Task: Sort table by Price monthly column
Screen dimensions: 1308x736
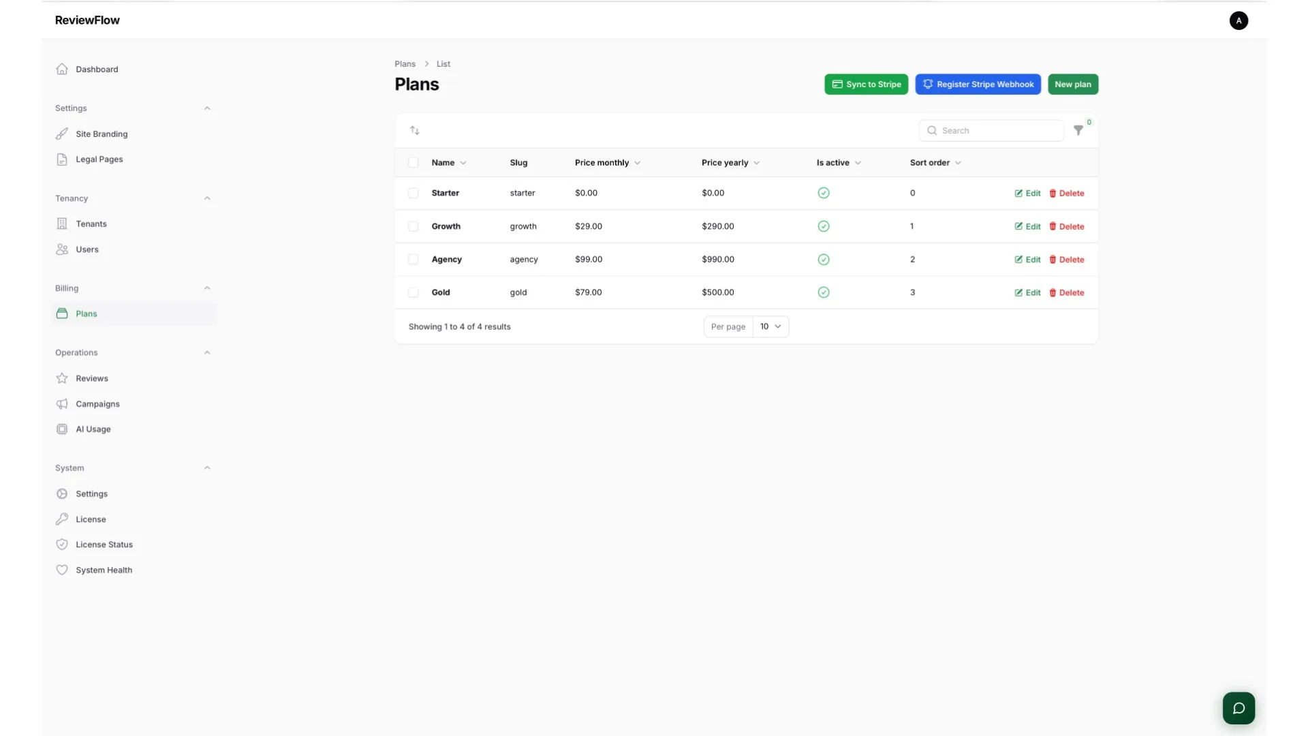Action: [x=608, y=162]
